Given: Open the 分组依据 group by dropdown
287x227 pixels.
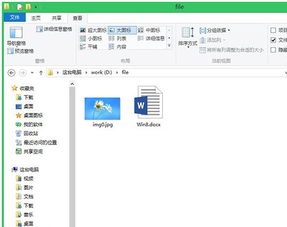Looking at the screenshot, I should click(x=215, y=30).
